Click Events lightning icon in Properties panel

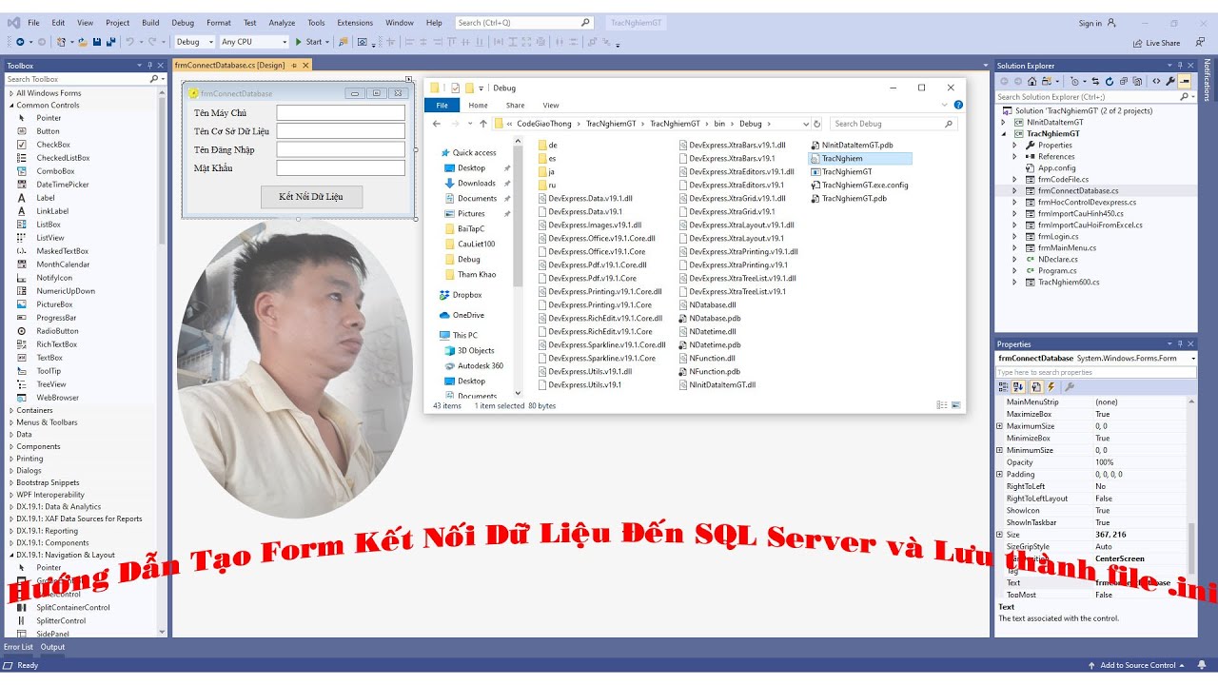point(1051,387)
